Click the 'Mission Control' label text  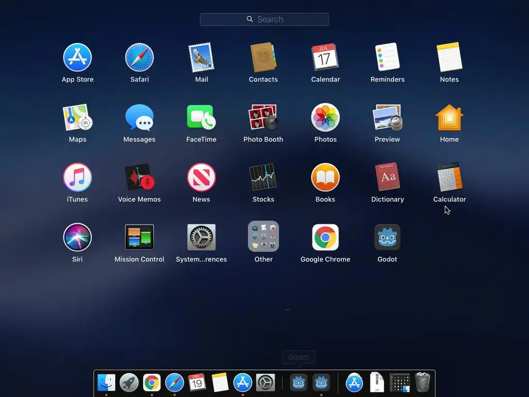tap(139, 259)
